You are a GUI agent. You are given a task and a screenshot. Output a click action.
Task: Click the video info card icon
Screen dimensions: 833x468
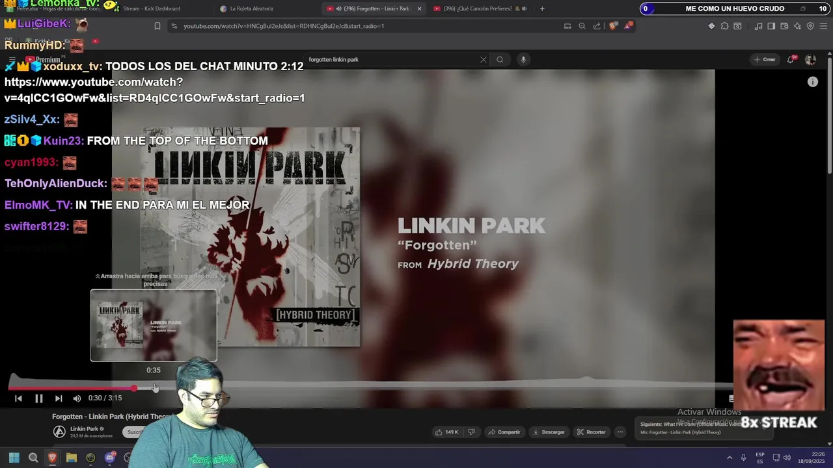click(x=813, y=82)
